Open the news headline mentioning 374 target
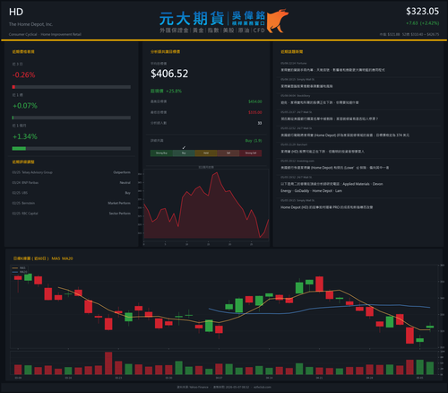448x393 pixels. coord(345,135)
